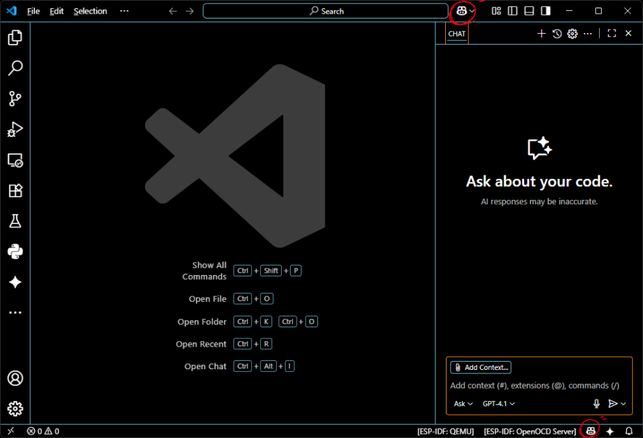Screen dimensions: 643x438
Task: Click the sparkle icon in status bar
Action: pos(610,431)
